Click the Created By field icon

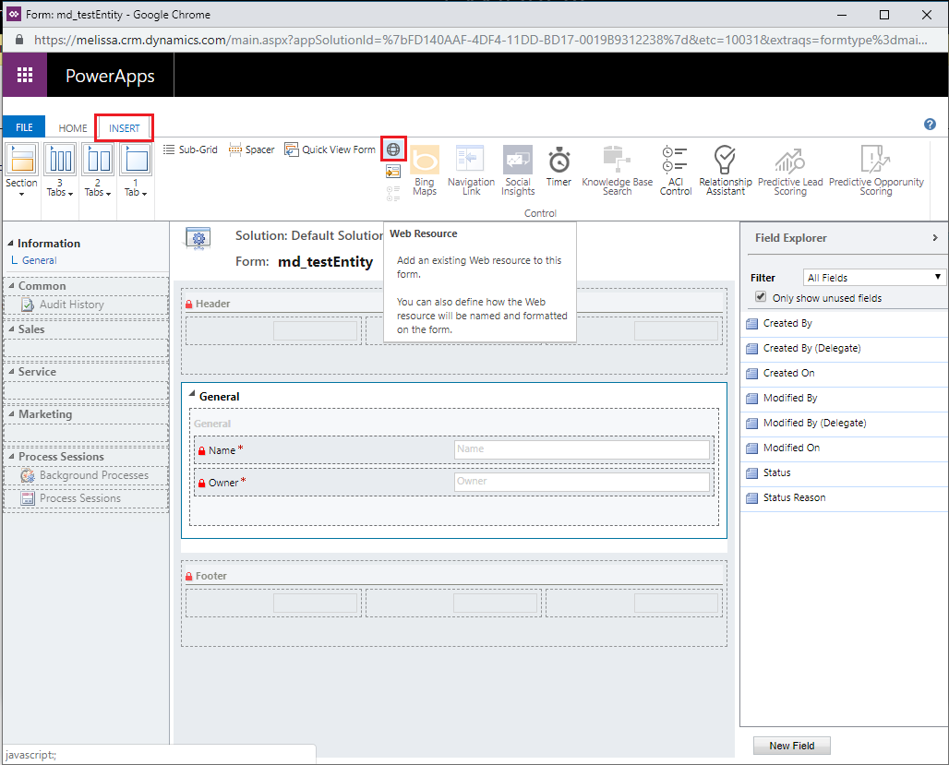click(x=751, y=324)
